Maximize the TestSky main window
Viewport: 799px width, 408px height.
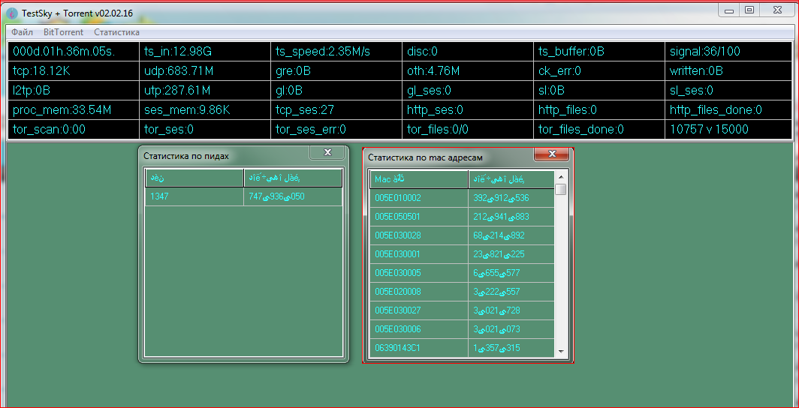tap(749, 10)
